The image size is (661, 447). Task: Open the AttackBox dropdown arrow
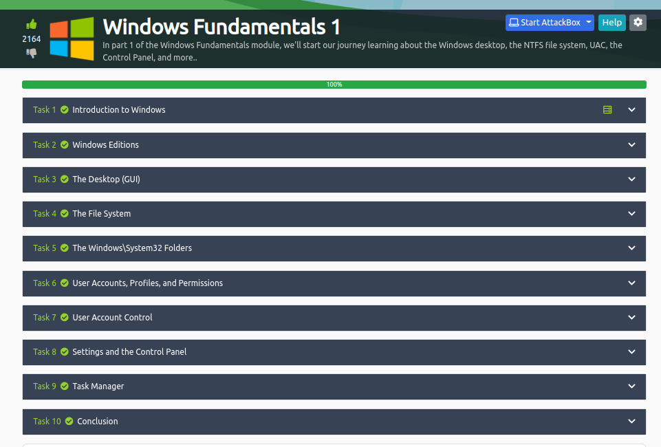pyautogui.click(x=589, y=22)
